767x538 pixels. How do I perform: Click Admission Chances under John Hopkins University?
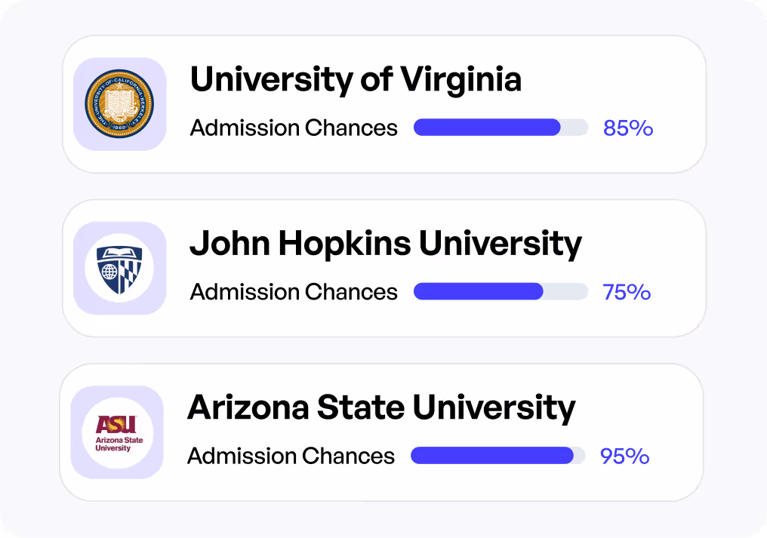(294, 292)
